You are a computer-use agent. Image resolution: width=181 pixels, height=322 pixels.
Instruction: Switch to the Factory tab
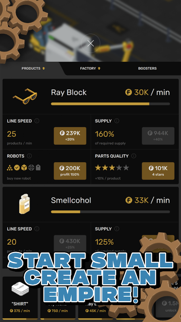tap(90, 68)
